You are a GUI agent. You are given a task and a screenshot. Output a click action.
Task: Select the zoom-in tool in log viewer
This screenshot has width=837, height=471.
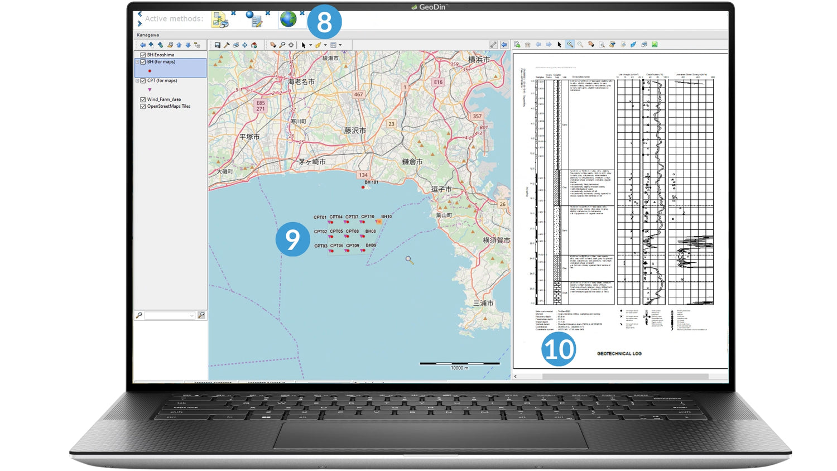(x=570, y=45)
